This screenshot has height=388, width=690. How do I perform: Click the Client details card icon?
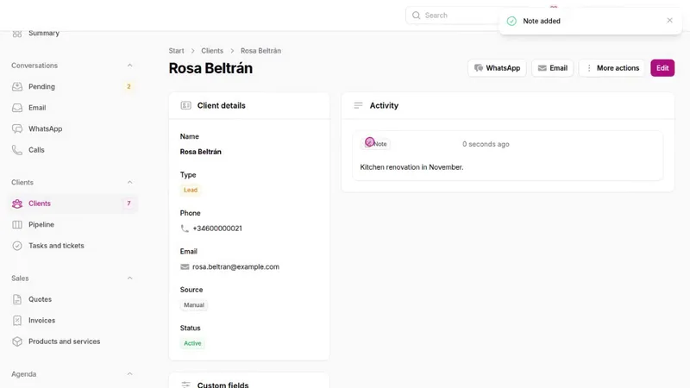point(185,105)
